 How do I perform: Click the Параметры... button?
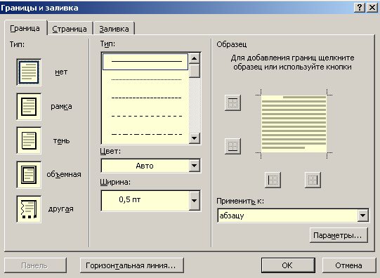tap(339, 235)
